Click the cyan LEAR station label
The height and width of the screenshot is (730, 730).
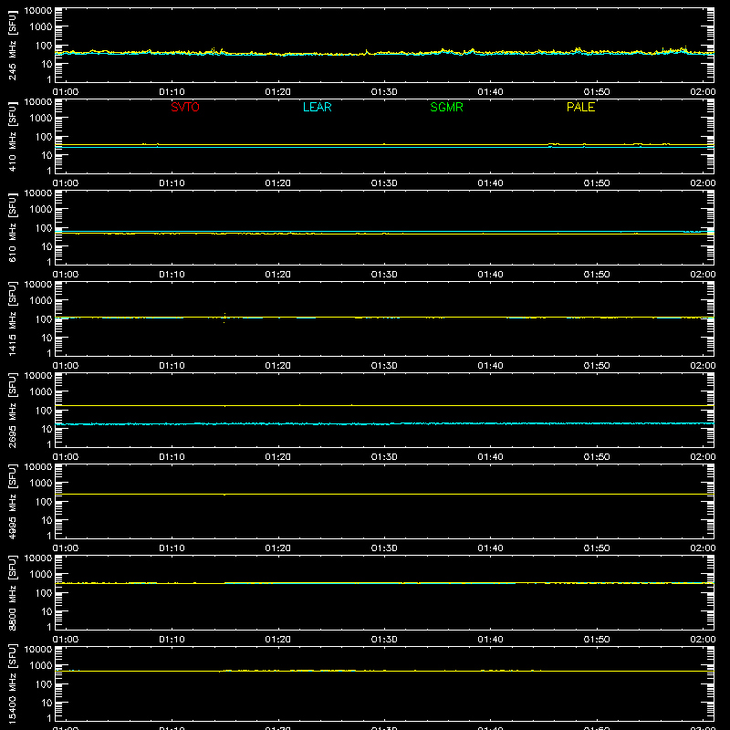[x=317, y=107]
